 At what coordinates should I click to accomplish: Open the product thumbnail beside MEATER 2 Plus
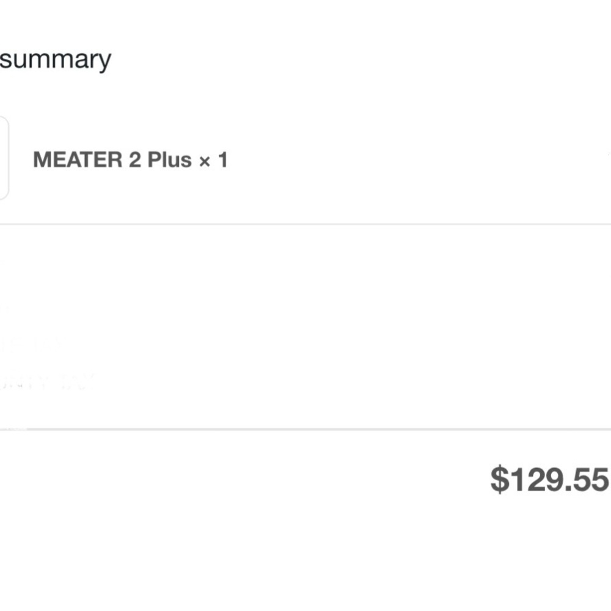coord(4,158)
